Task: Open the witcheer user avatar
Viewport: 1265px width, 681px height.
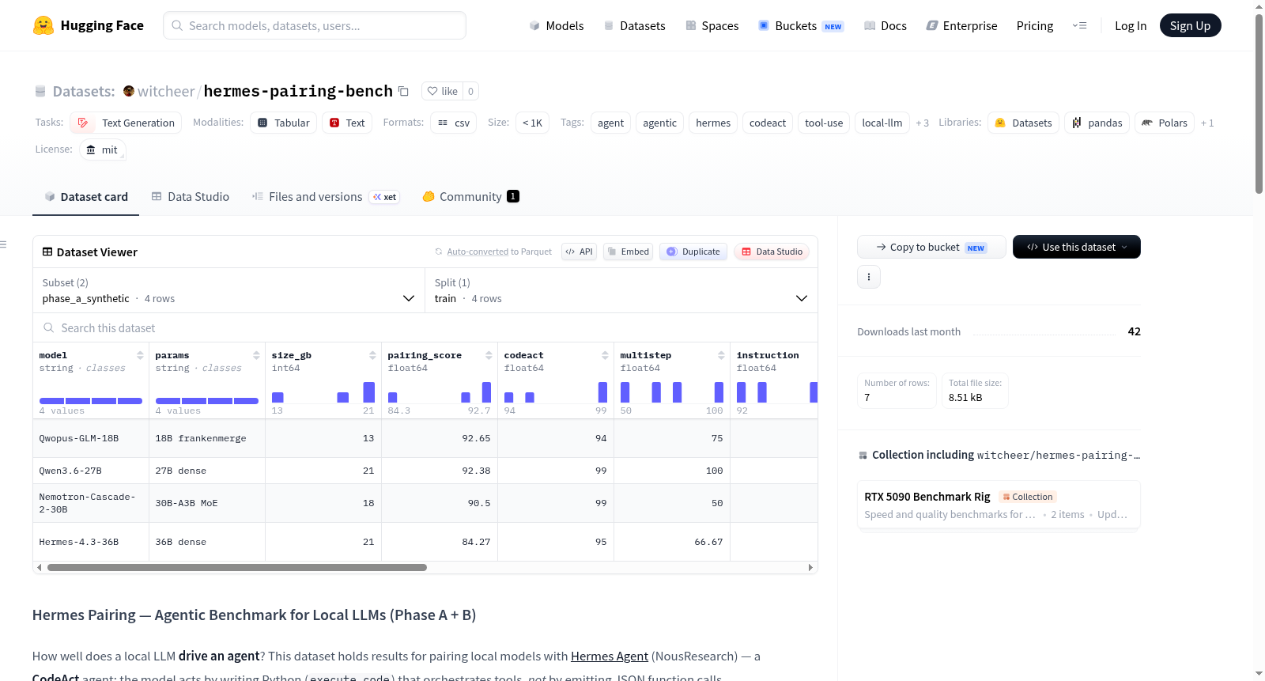Action: click(129, 91)
